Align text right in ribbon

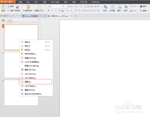click(x=82, y=10)
